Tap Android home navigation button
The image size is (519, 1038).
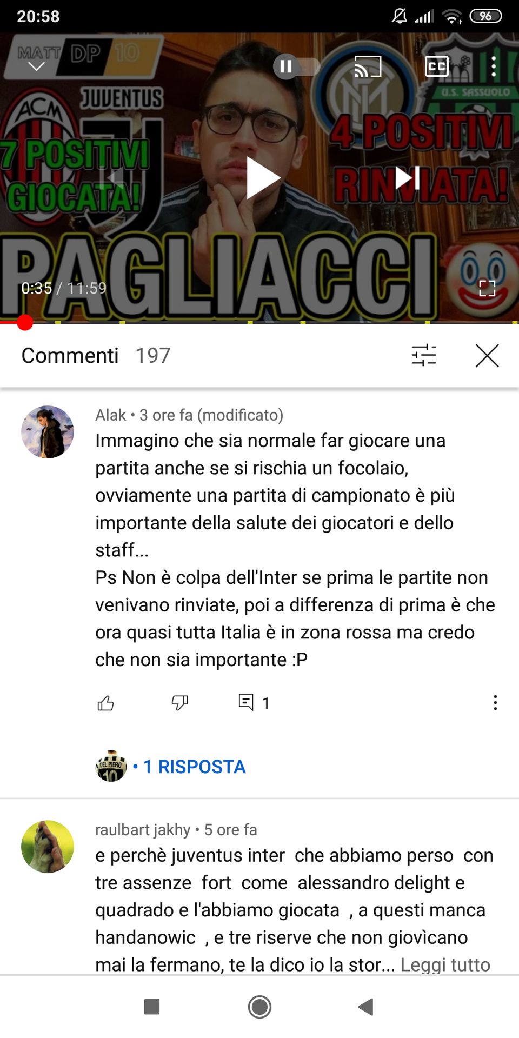tap(259, 1007)
